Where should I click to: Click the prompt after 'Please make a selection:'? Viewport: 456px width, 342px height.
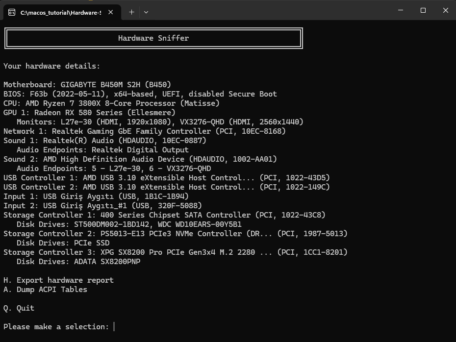pos(114,327)
